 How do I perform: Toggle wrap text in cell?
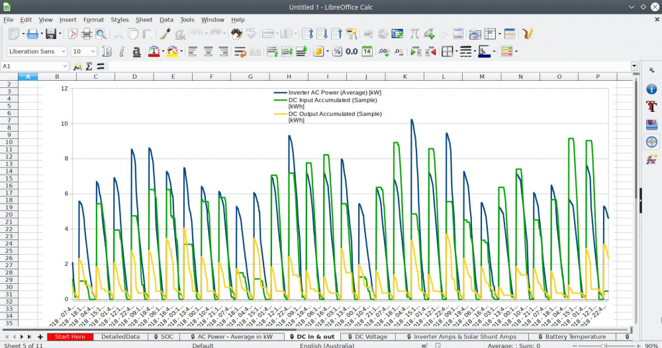[240, 51]
